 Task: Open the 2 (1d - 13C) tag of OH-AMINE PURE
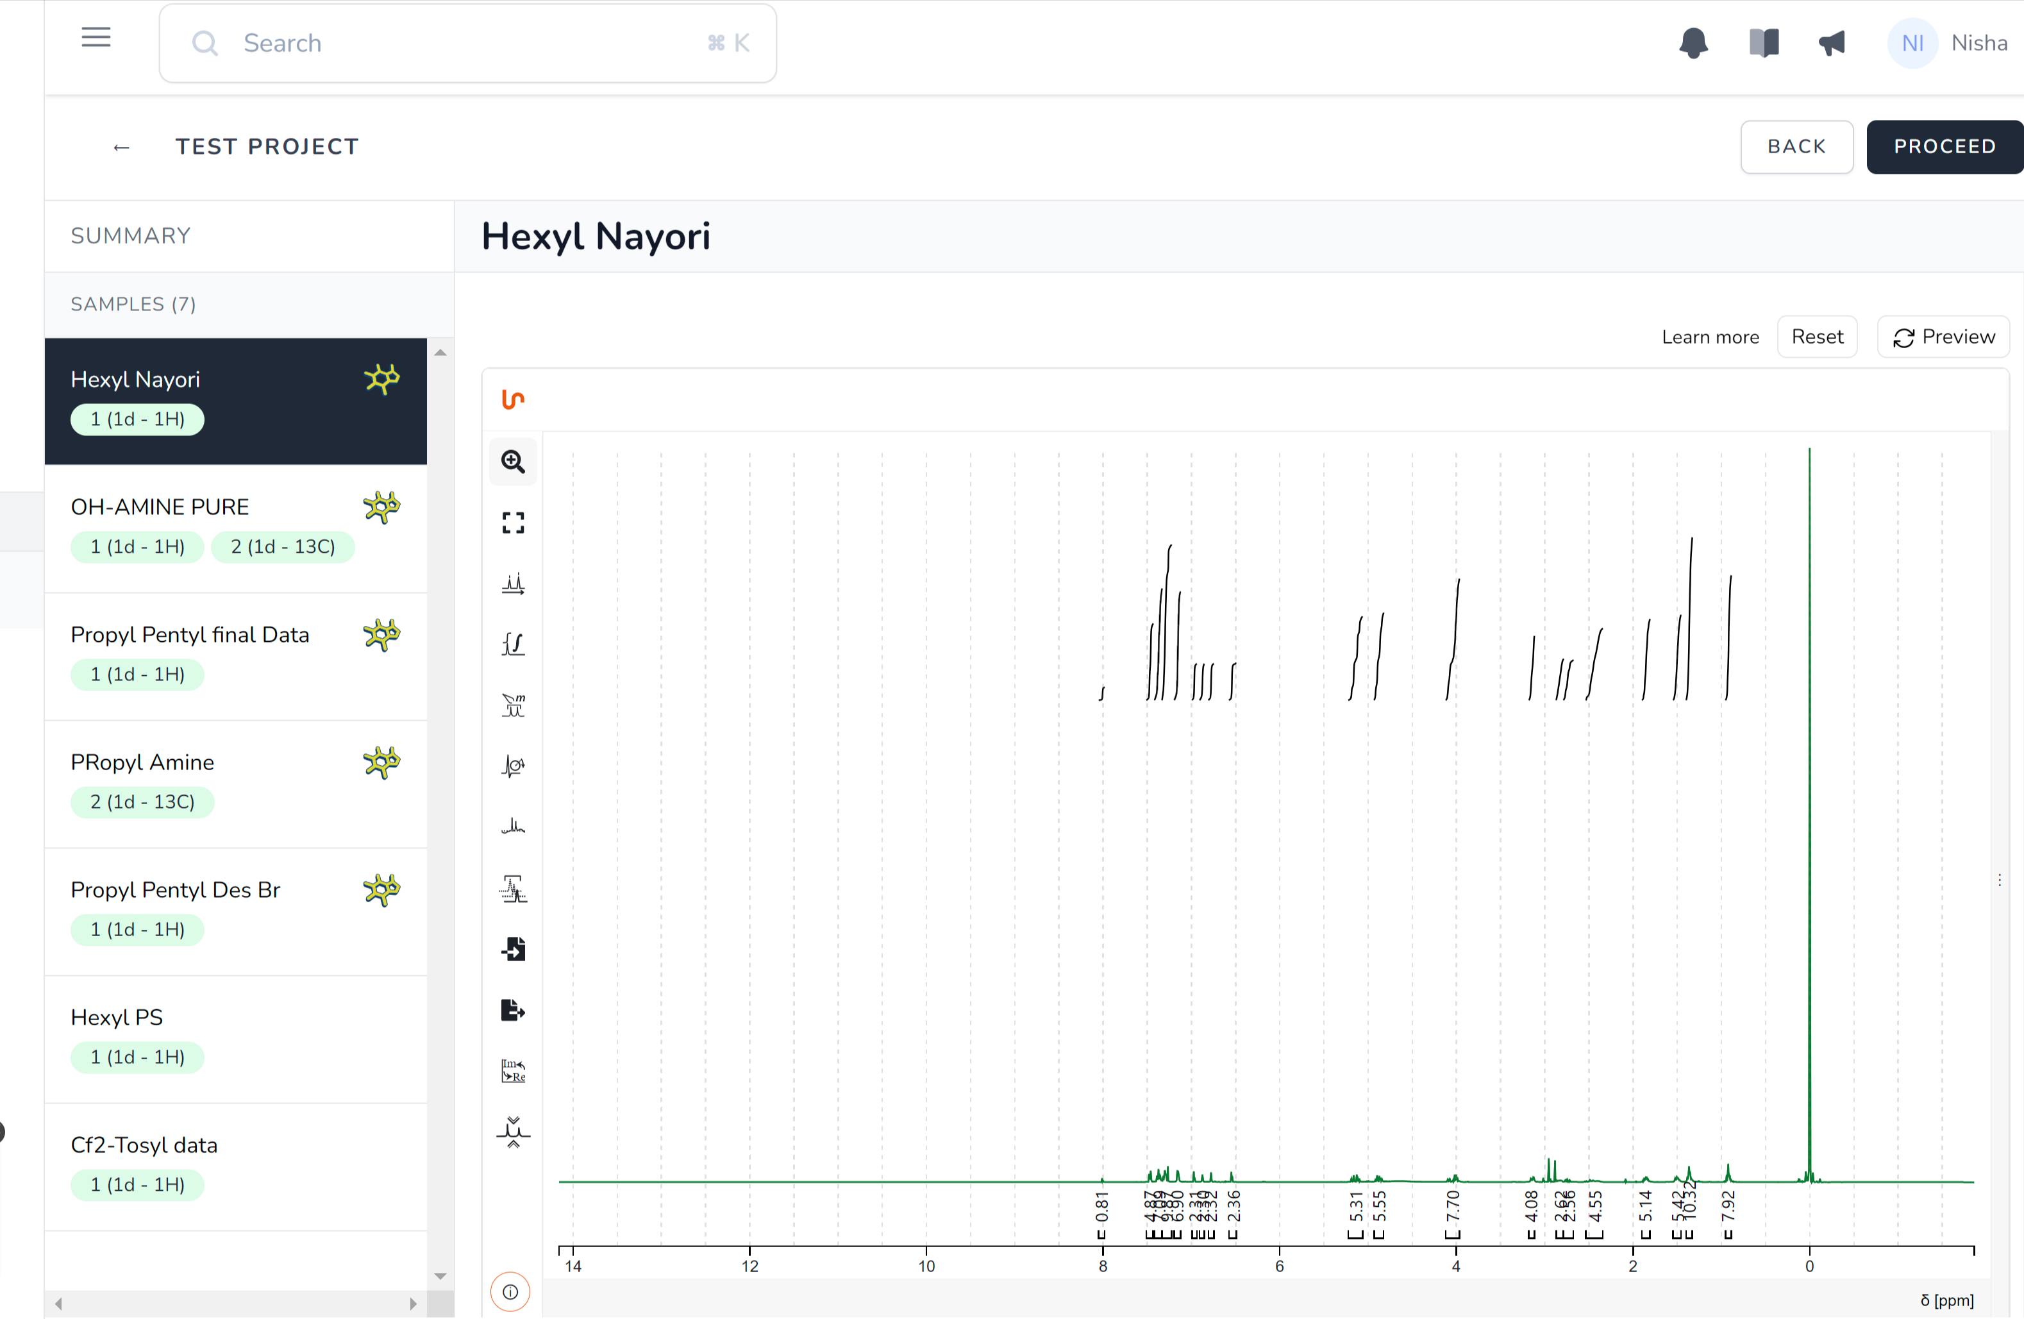pos(283,547)
